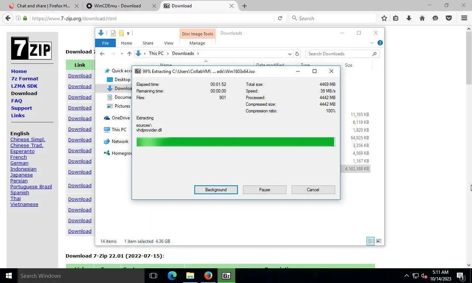The image size is (472, 283).
Task: Click Explorer back navigation arrow
Action: tap(102, 54)
